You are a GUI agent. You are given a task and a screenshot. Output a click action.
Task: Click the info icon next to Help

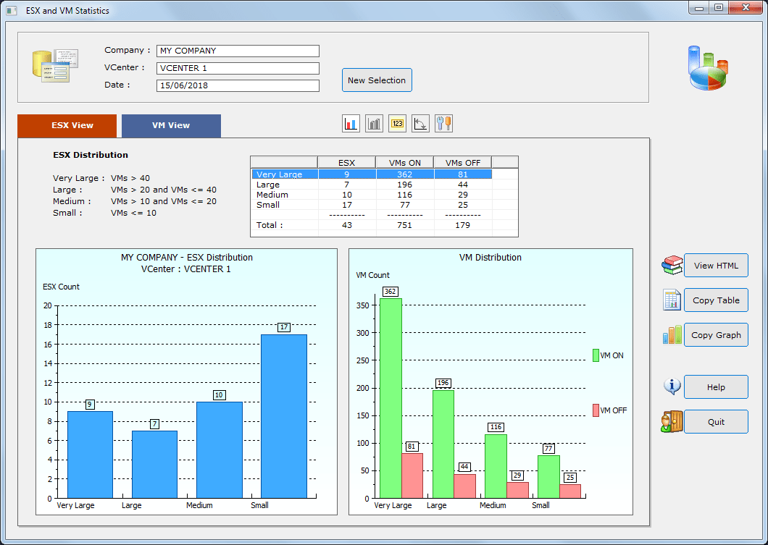click(672, 386)
